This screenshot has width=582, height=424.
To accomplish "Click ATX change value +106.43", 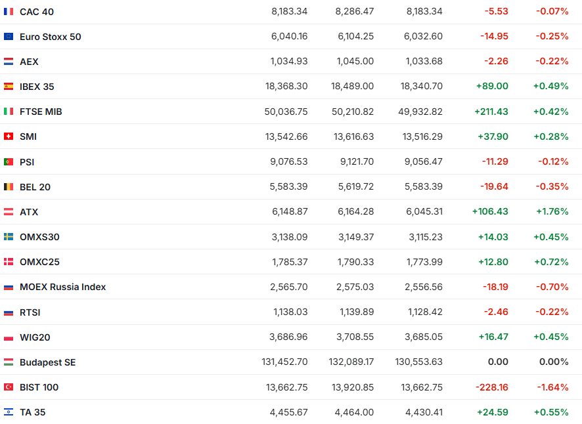I will click(x=490, y=211).
